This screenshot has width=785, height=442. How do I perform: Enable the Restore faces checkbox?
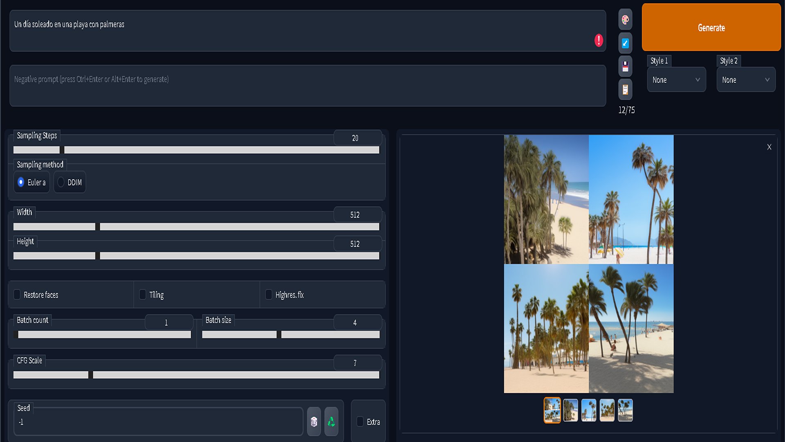click(x=17, y=295)
